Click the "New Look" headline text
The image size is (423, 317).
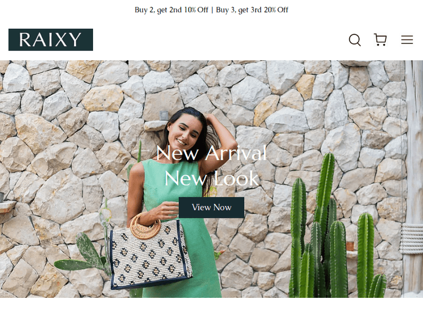pos(211,178)
